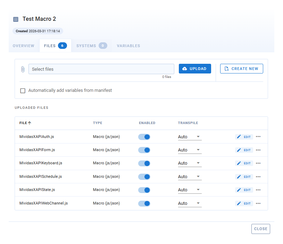
Task: Click the paperclip attachment icon
Action: pos(23,69)
